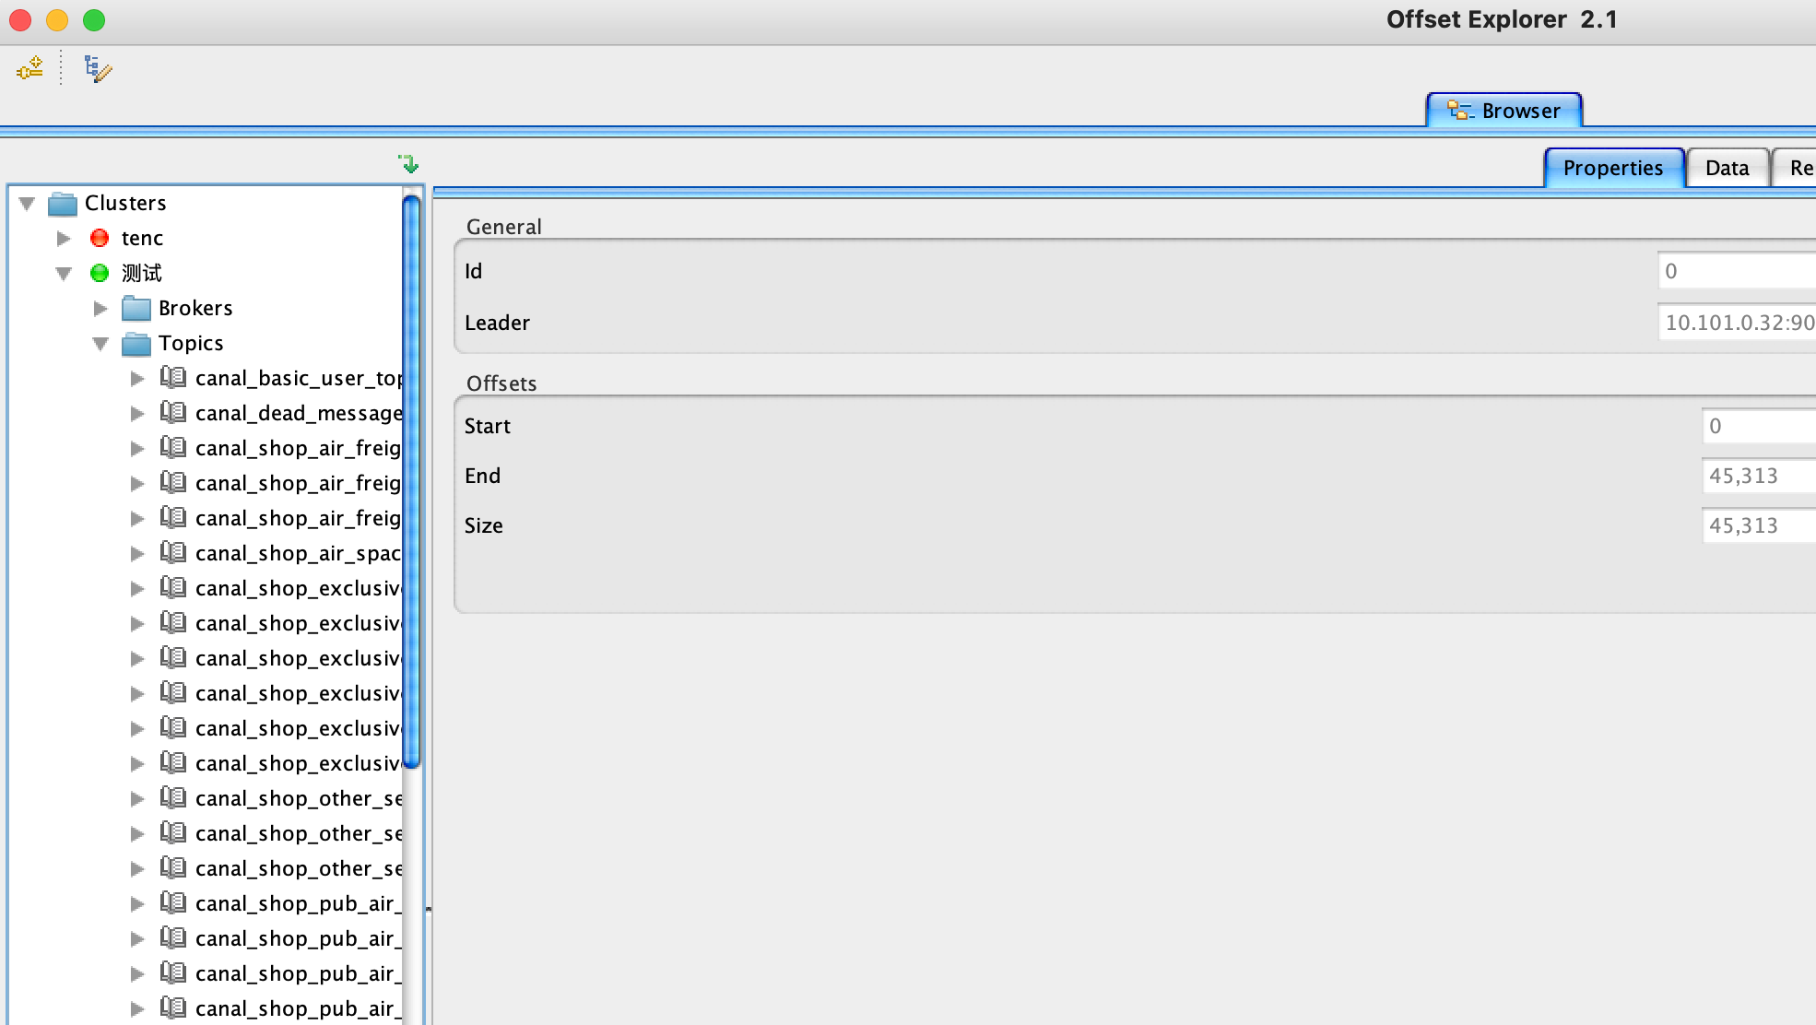Click the End offset field
The height and width of the screenshot is (1025, 1816).
point(1756,476)
